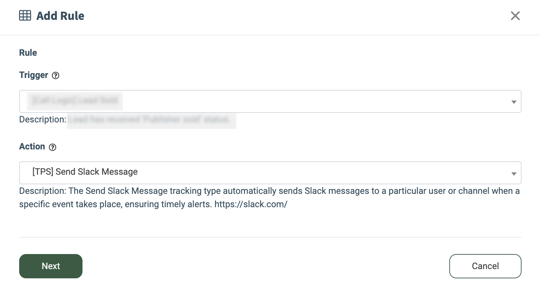Click the table grid icon beside Add Rule
The height and width of the screenshot is (292, 540).
tap(25, 16)
